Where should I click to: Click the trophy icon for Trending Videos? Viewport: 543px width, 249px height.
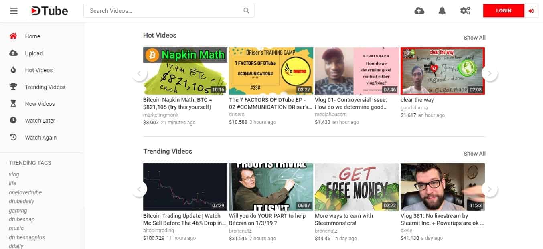(x=13, y=87)
